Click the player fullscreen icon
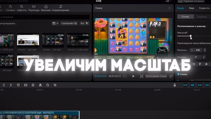Image resolution: width=211 pixels, height=119 pixels. (x=171, y=76)
